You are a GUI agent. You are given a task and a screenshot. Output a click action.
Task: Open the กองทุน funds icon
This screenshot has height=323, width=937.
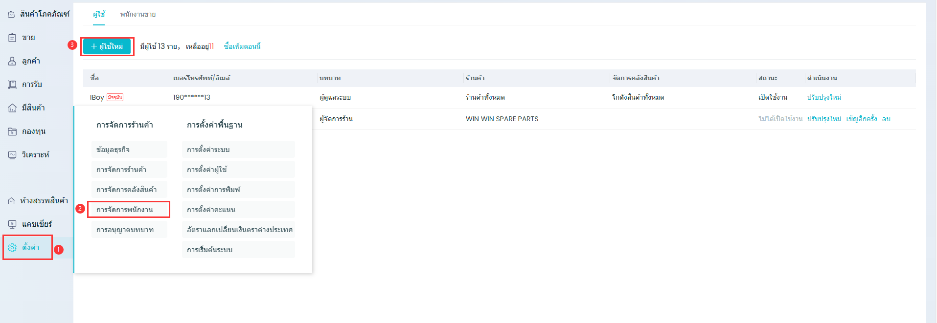click(x=12, y=131)
